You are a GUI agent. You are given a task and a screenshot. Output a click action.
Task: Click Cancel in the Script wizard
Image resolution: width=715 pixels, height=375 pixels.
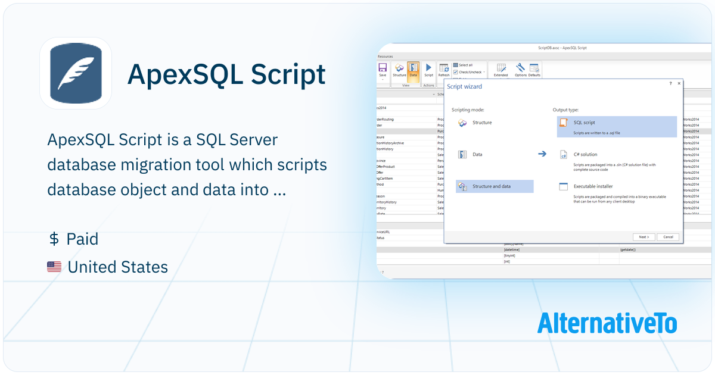668,237
